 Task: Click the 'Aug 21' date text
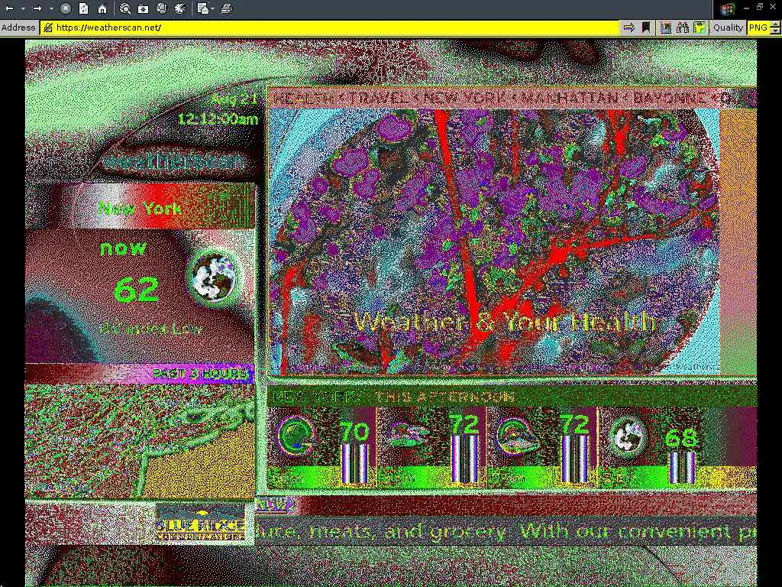(234, 99)
